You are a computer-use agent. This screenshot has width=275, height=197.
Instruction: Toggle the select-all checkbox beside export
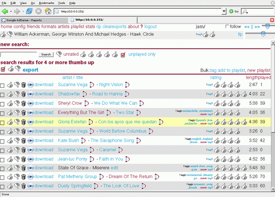click(x=3, y=69)
